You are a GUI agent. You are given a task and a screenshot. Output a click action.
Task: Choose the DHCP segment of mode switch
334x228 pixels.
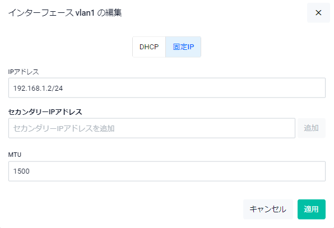[149, 47]
